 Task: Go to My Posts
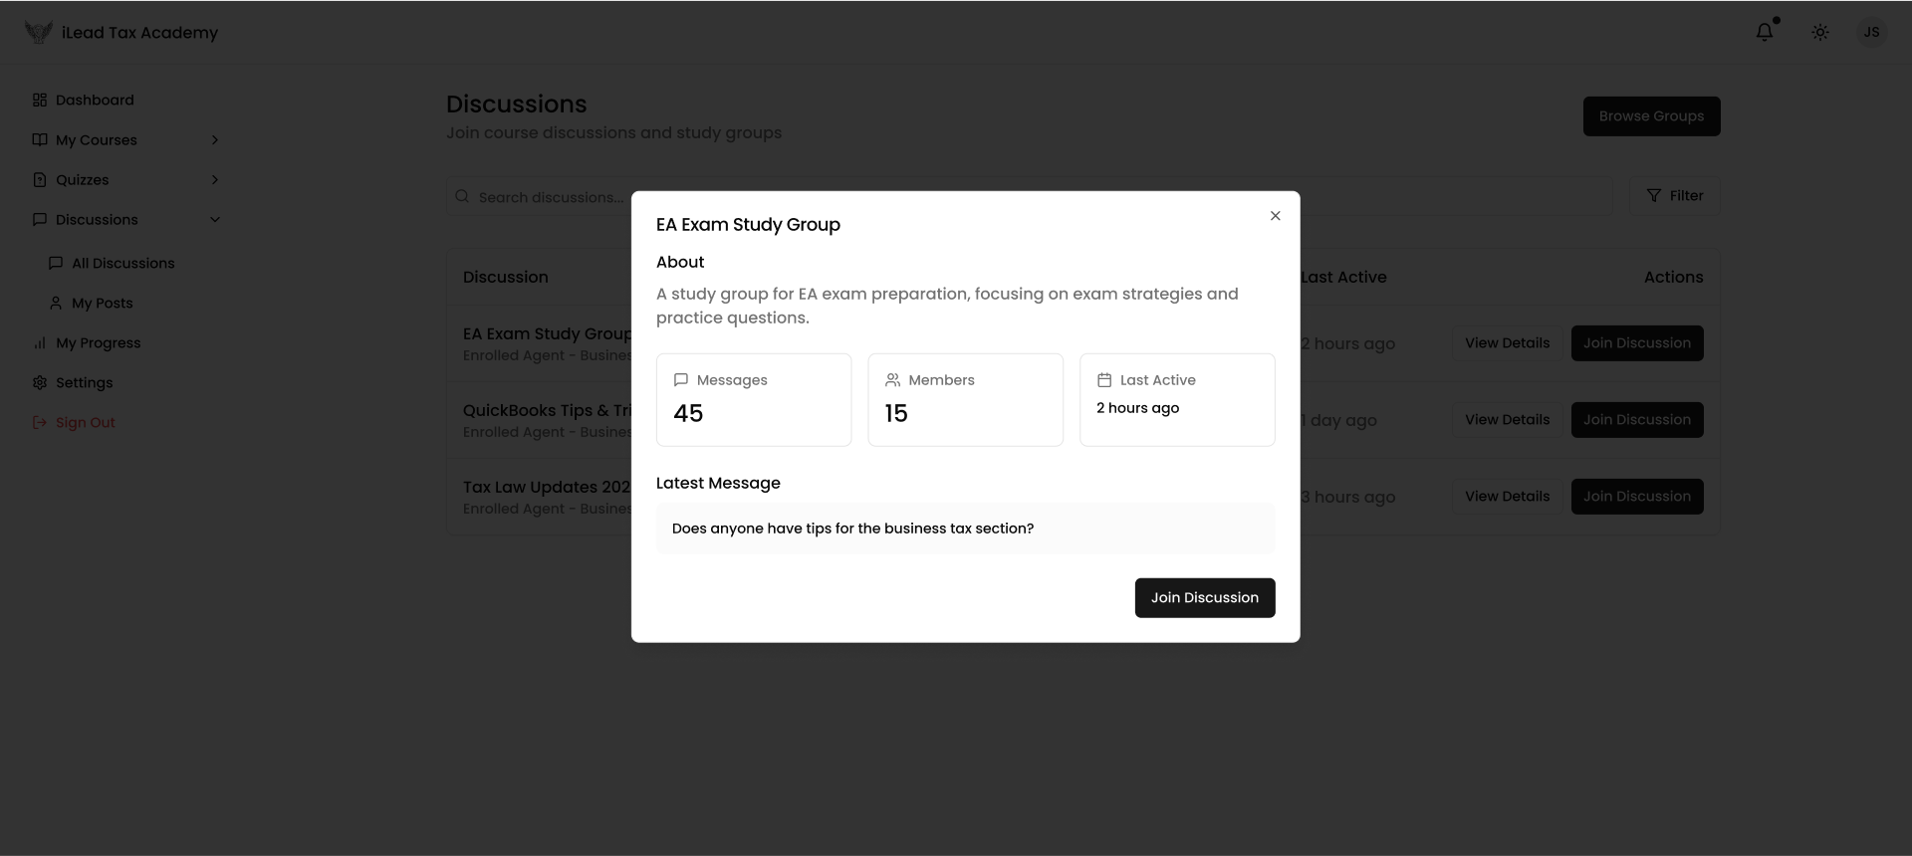102,304
